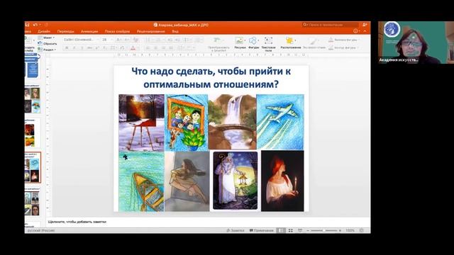Open the Дизайн ribbon tab
454x255 pixels.
point(44,31)
